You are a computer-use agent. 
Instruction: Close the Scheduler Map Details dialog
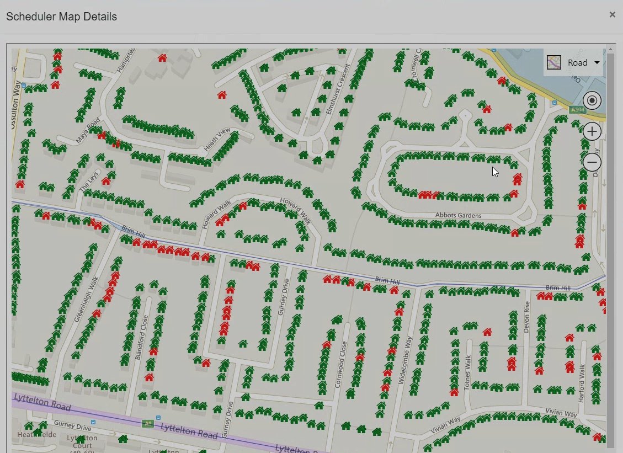click(x=612, y=14)
